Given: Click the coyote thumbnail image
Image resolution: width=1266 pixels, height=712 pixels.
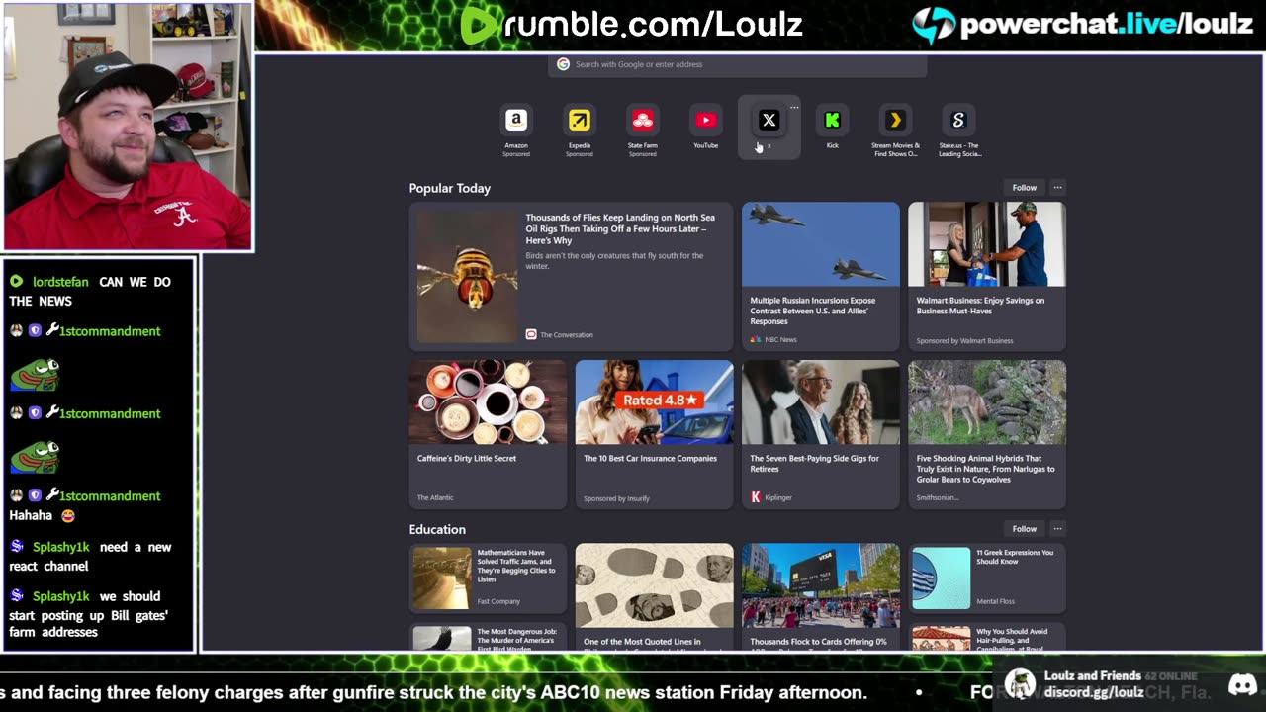Looking at the screenshot, I should 987,402.
